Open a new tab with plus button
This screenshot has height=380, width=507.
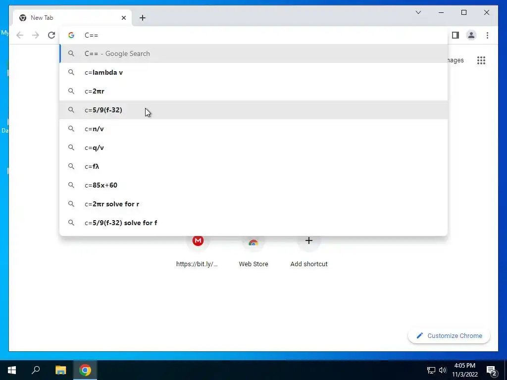click(x=143, y=18)
